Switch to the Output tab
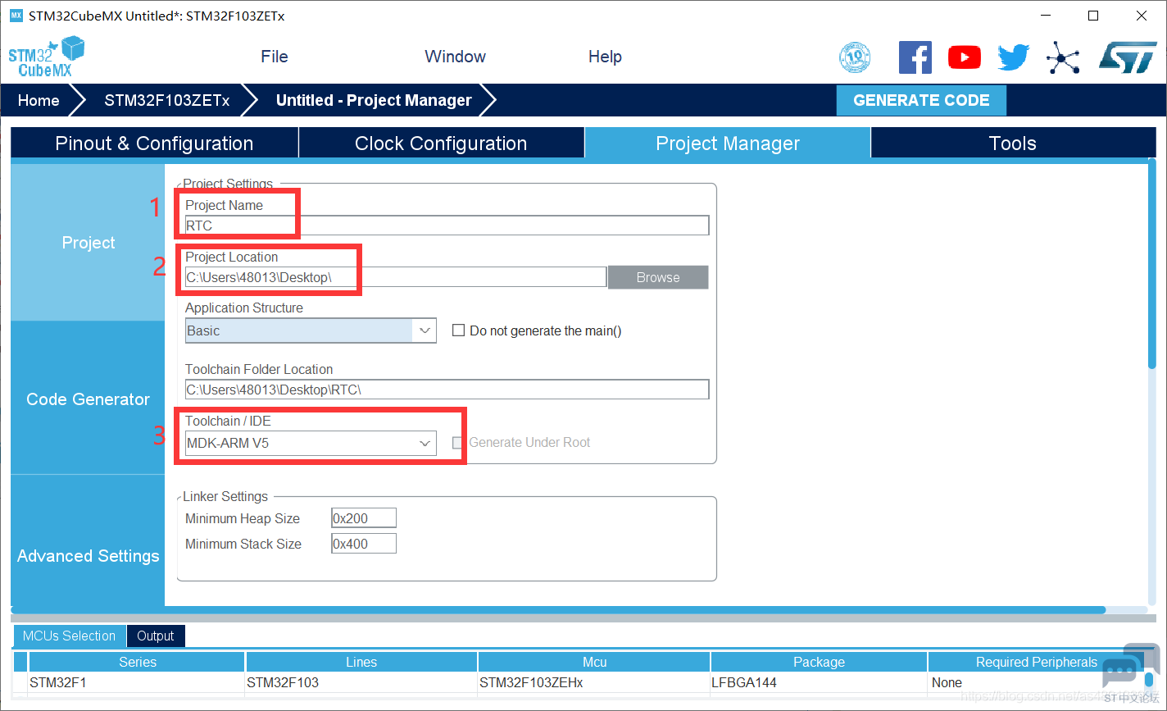 tap(156, 636)
